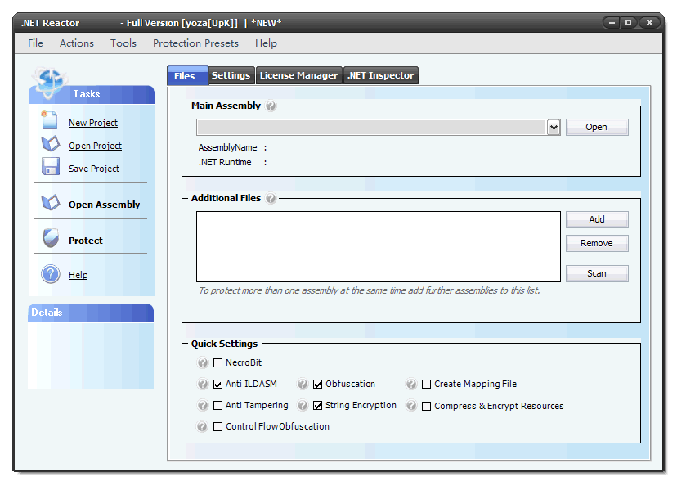
Task: Click the blue Help question mark icon
Action: [x=51, y=274]
